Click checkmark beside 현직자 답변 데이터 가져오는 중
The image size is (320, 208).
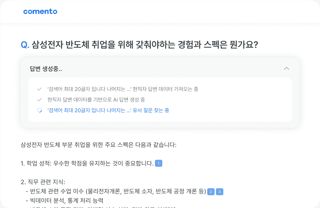pyautogui.click(x=40, y=89)
